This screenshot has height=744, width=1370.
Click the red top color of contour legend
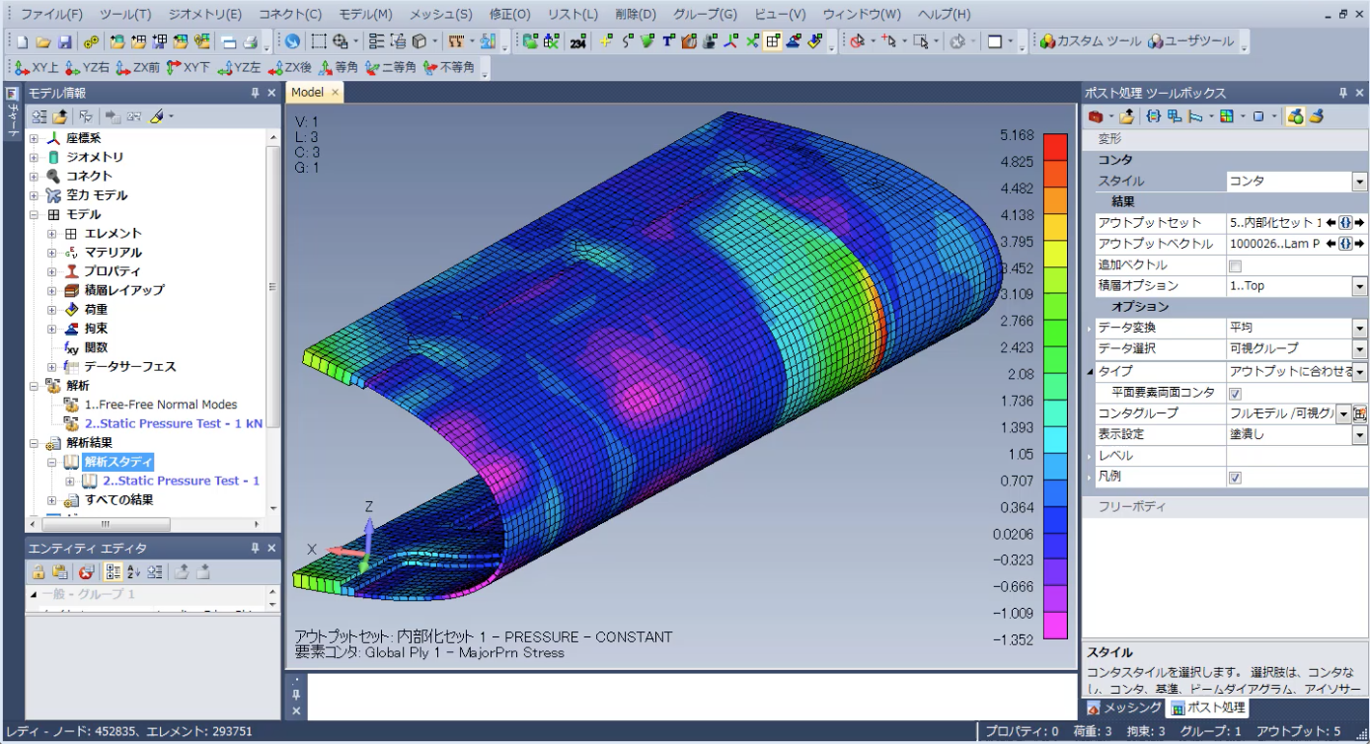pos(1056,146)
